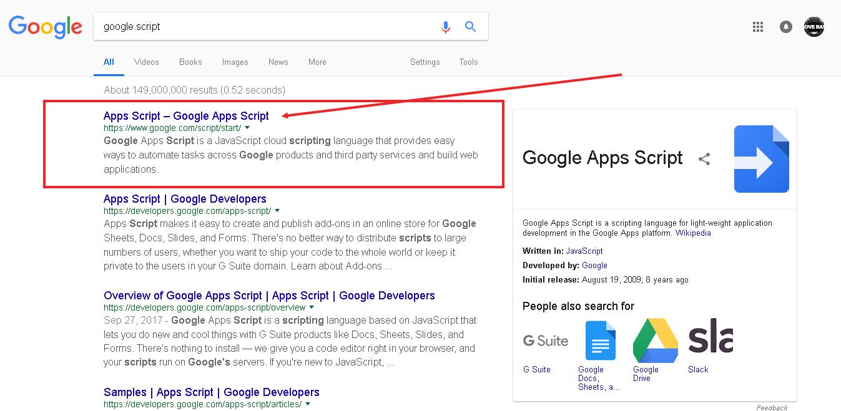Open 'Slack' related search label
Image resolution: width=841 pixels, height=411 pixels.
[698, 369]
